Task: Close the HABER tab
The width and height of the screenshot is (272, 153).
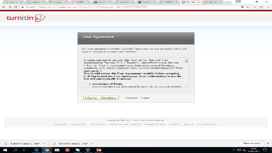Action: point(88,2)
